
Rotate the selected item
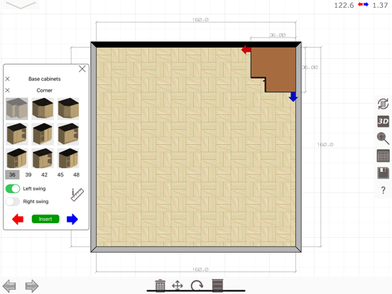point(197,285)
